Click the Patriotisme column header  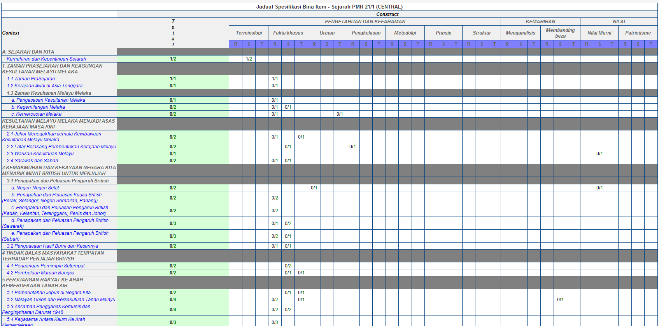point(638,33)
